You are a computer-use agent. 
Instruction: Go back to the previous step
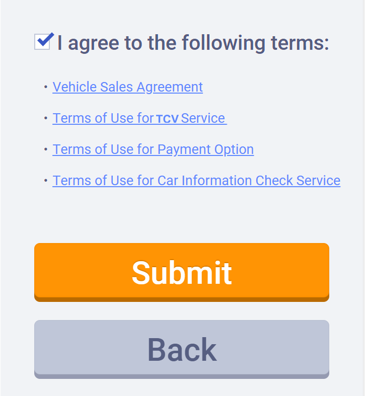(181, 349)
